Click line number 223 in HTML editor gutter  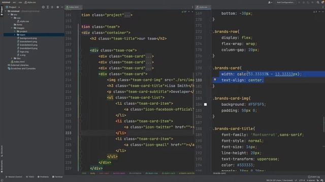click(x=69, y=133)
